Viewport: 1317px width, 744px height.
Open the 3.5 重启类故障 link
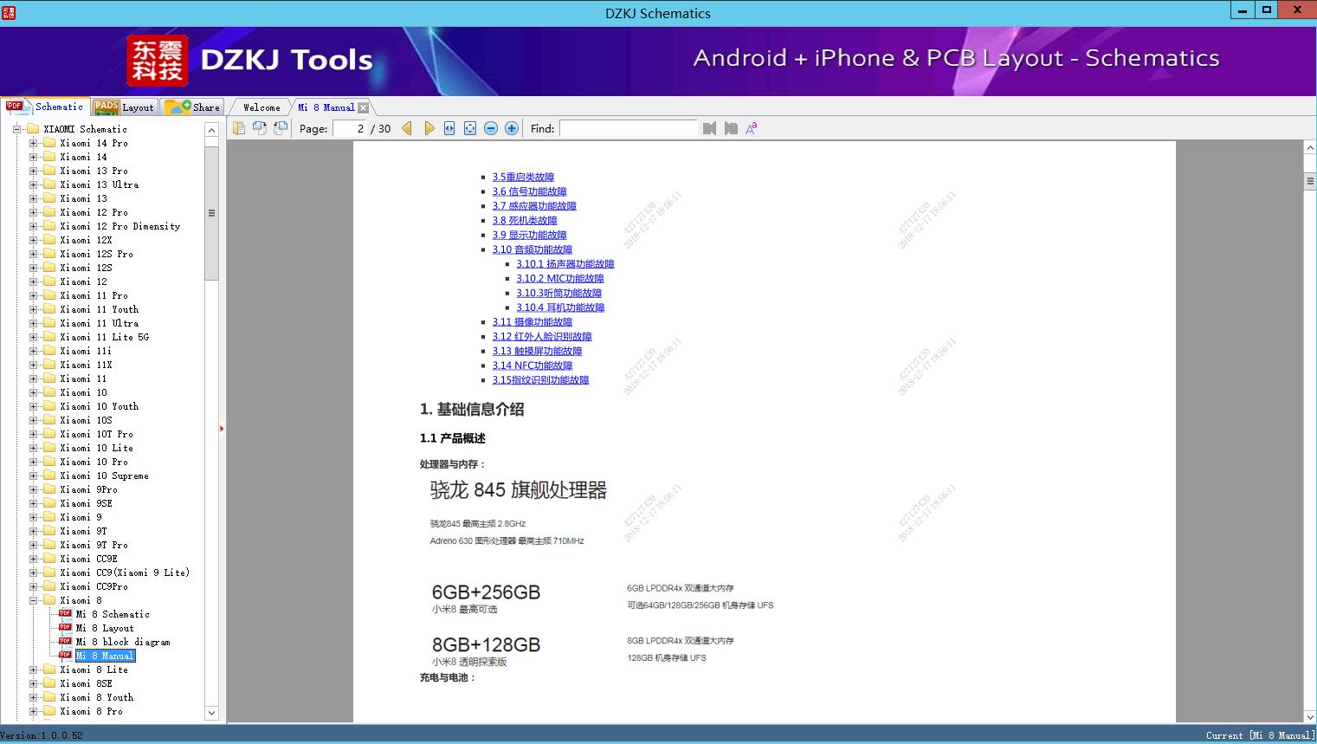coord(523,177)
